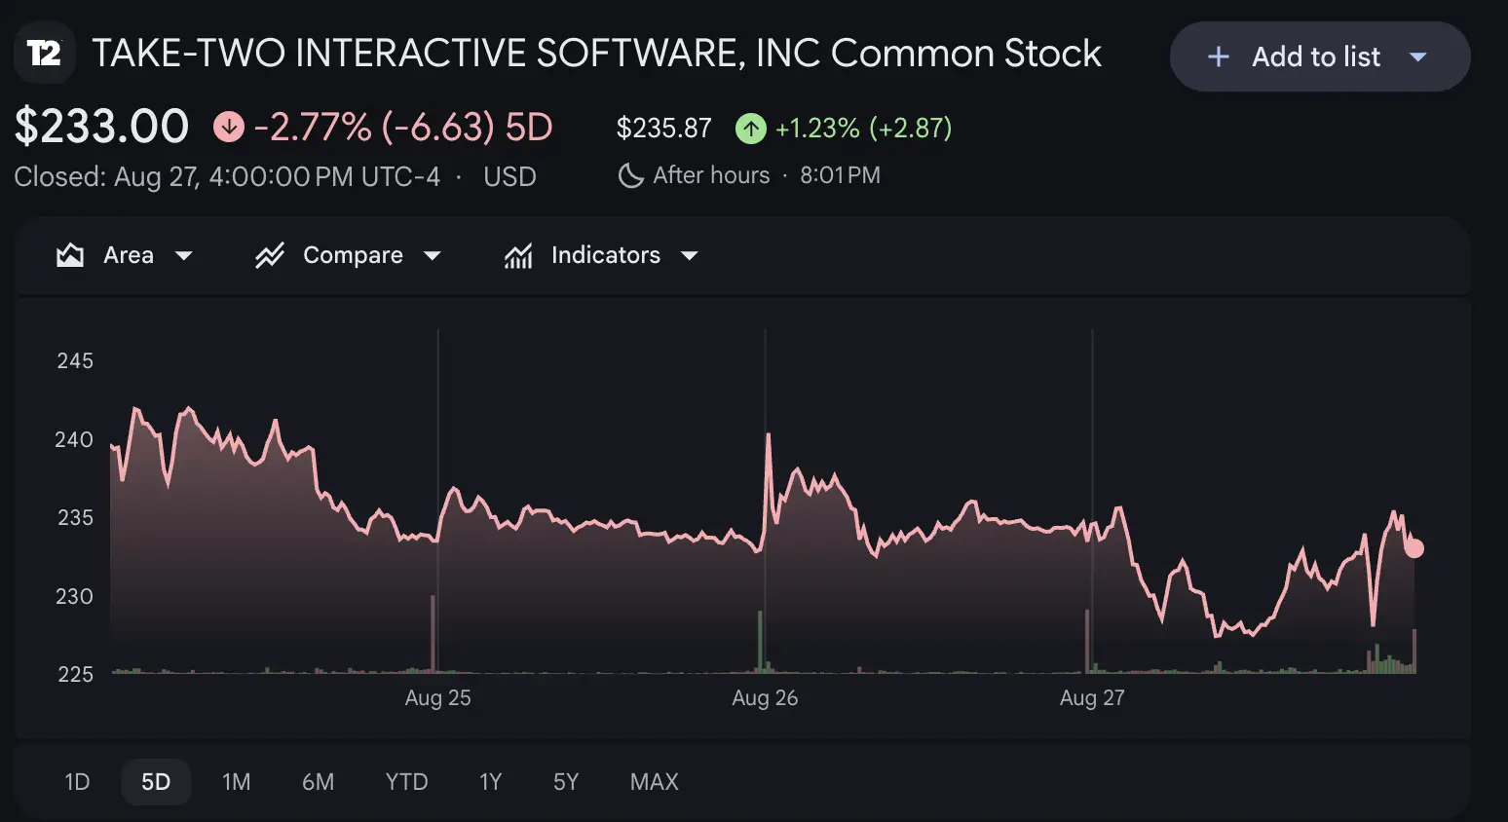
Task: Click the area chart type icon
Action: (x=70, y=255)
